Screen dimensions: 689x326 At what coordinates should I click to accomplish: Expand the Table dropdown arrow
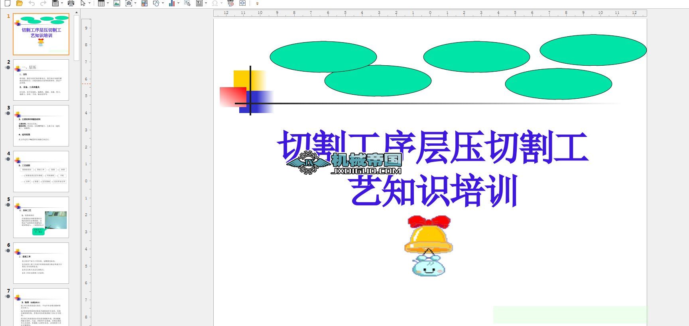tap(108, 3)
